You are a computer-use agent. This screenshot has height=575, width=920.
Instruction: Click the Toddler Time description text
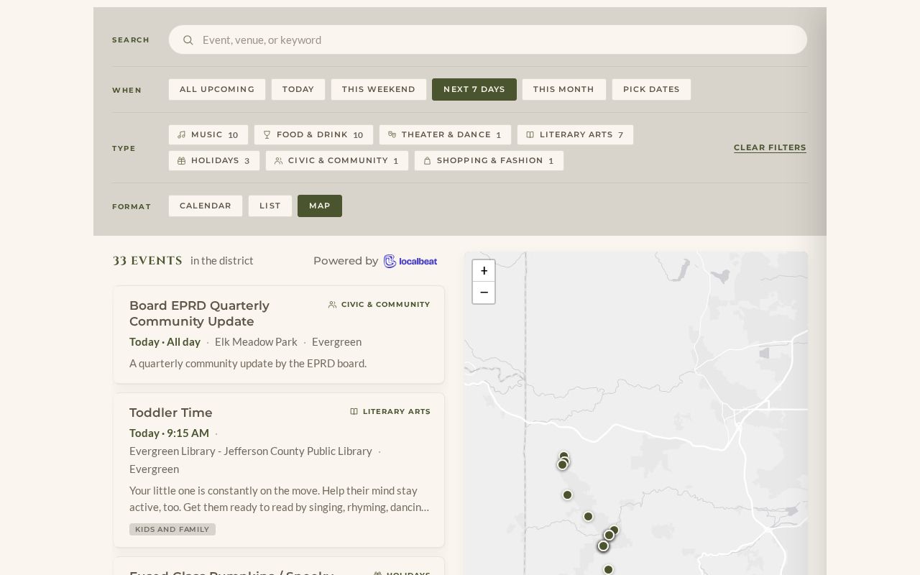point(280,499)
